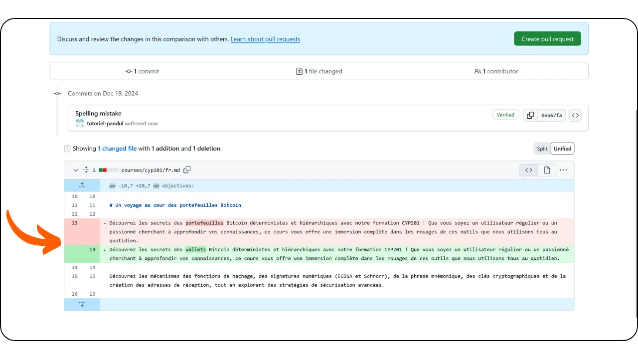The width and height of the screenshot is (638, 359).
Task: Browse repository at this commit icon
Action: tap(575, 115)
